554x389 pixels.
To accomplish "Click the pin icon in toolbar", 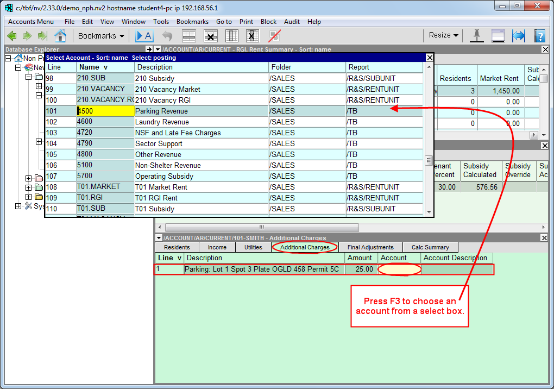I will (x=476, y=36).
